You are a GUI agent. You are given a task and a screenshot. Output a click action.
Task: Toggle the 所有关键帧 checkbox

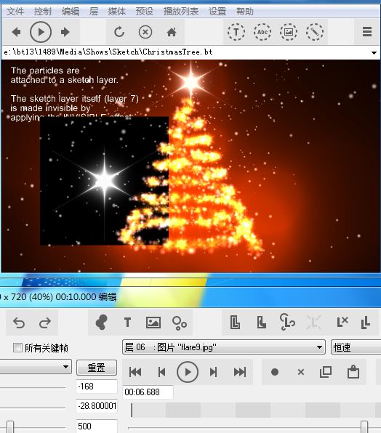click(17, 347)
